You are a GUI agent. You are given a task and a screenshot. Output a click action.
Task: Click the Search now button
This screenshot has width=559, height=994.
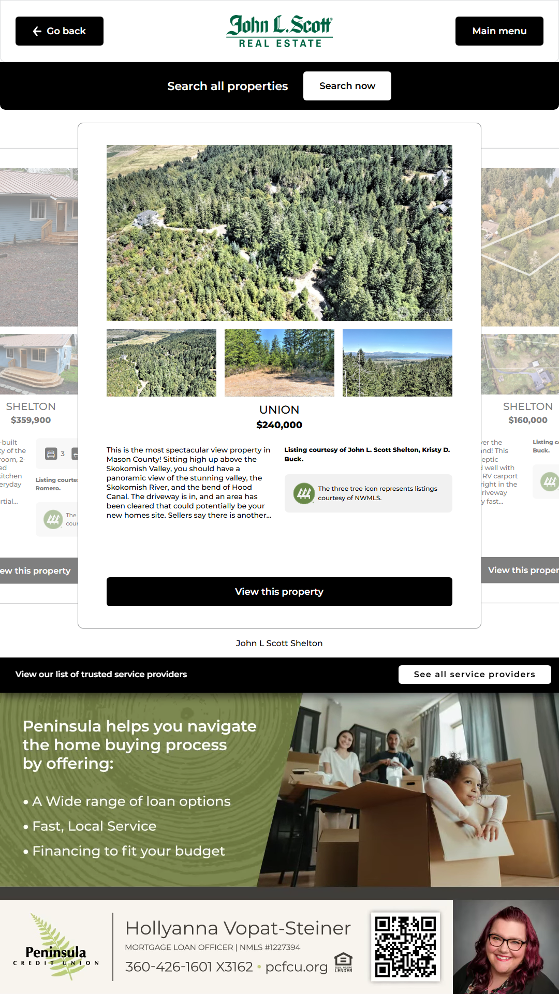coord(347,86)
